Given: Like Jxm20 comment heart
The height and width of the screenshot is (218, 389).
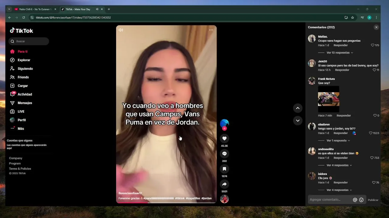Looking at the screenshot, I should point(374,70).
